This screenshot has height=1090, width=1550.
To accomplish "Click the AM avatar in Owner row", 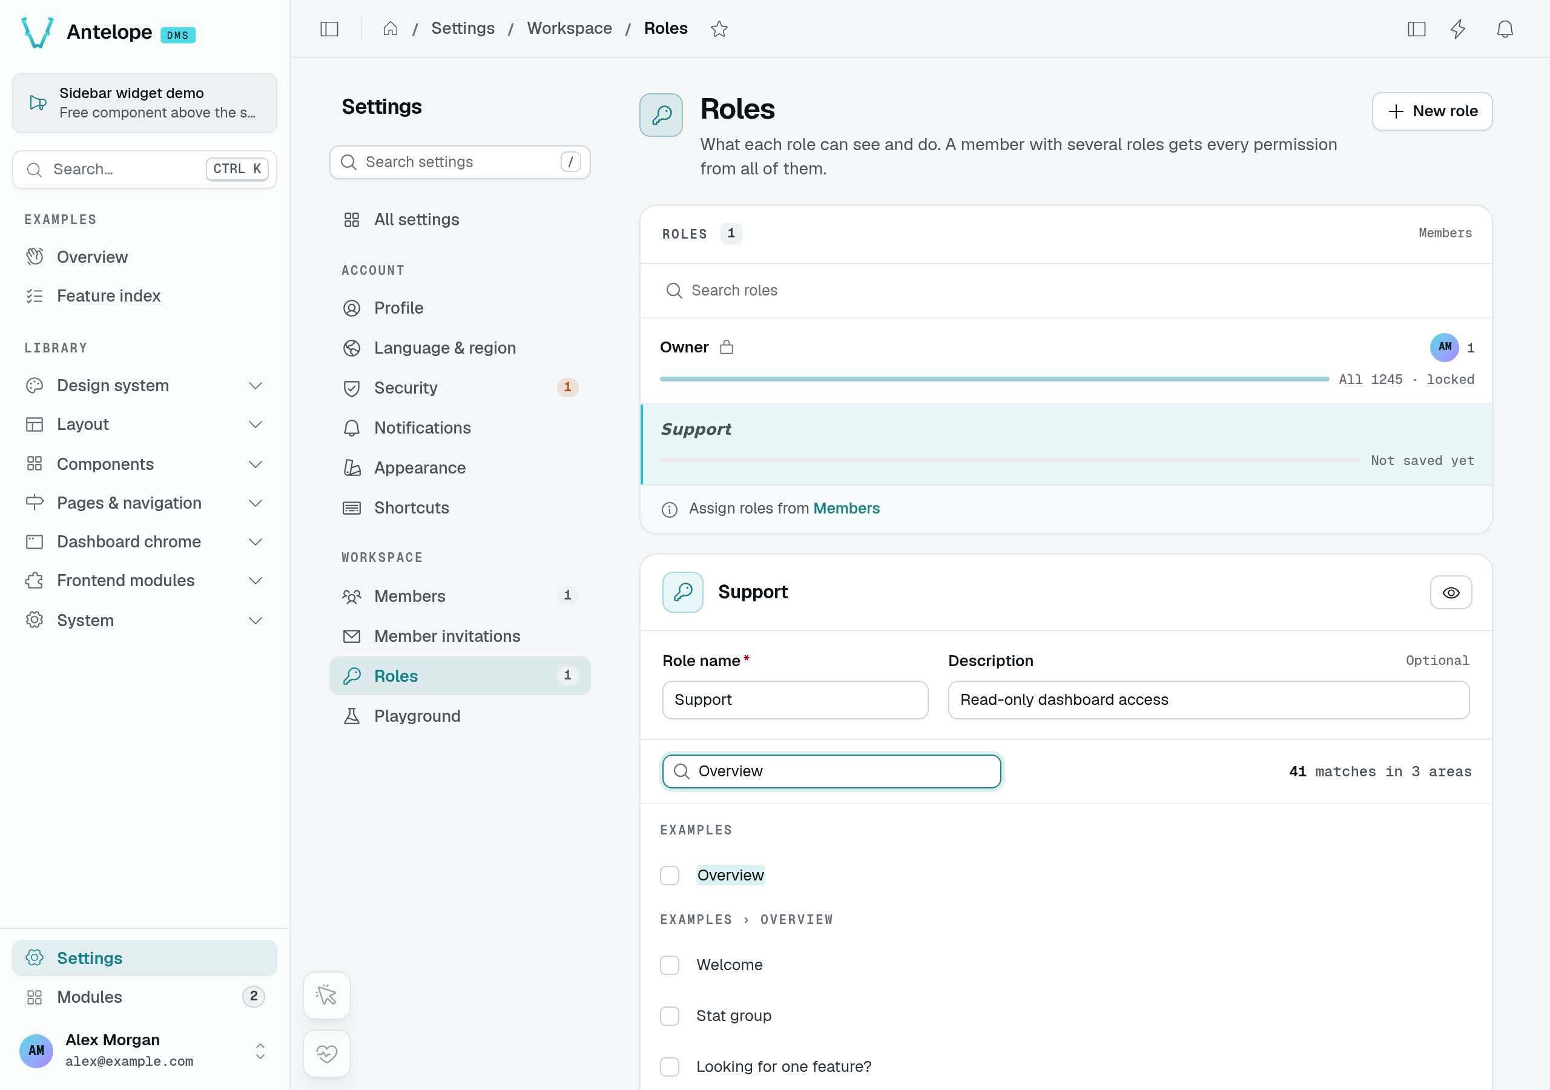I will [x=1444, y=347].
